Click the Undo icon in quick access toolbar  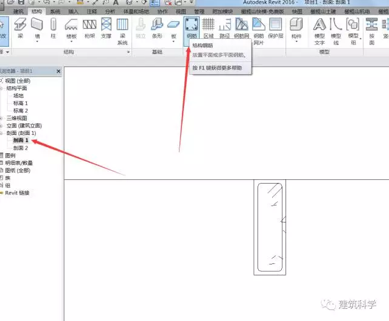point(47,2)
